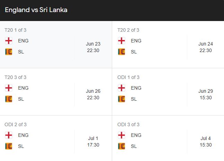Click Sri Lanka flag in T20 1 of 3

(x=9, y=52)
